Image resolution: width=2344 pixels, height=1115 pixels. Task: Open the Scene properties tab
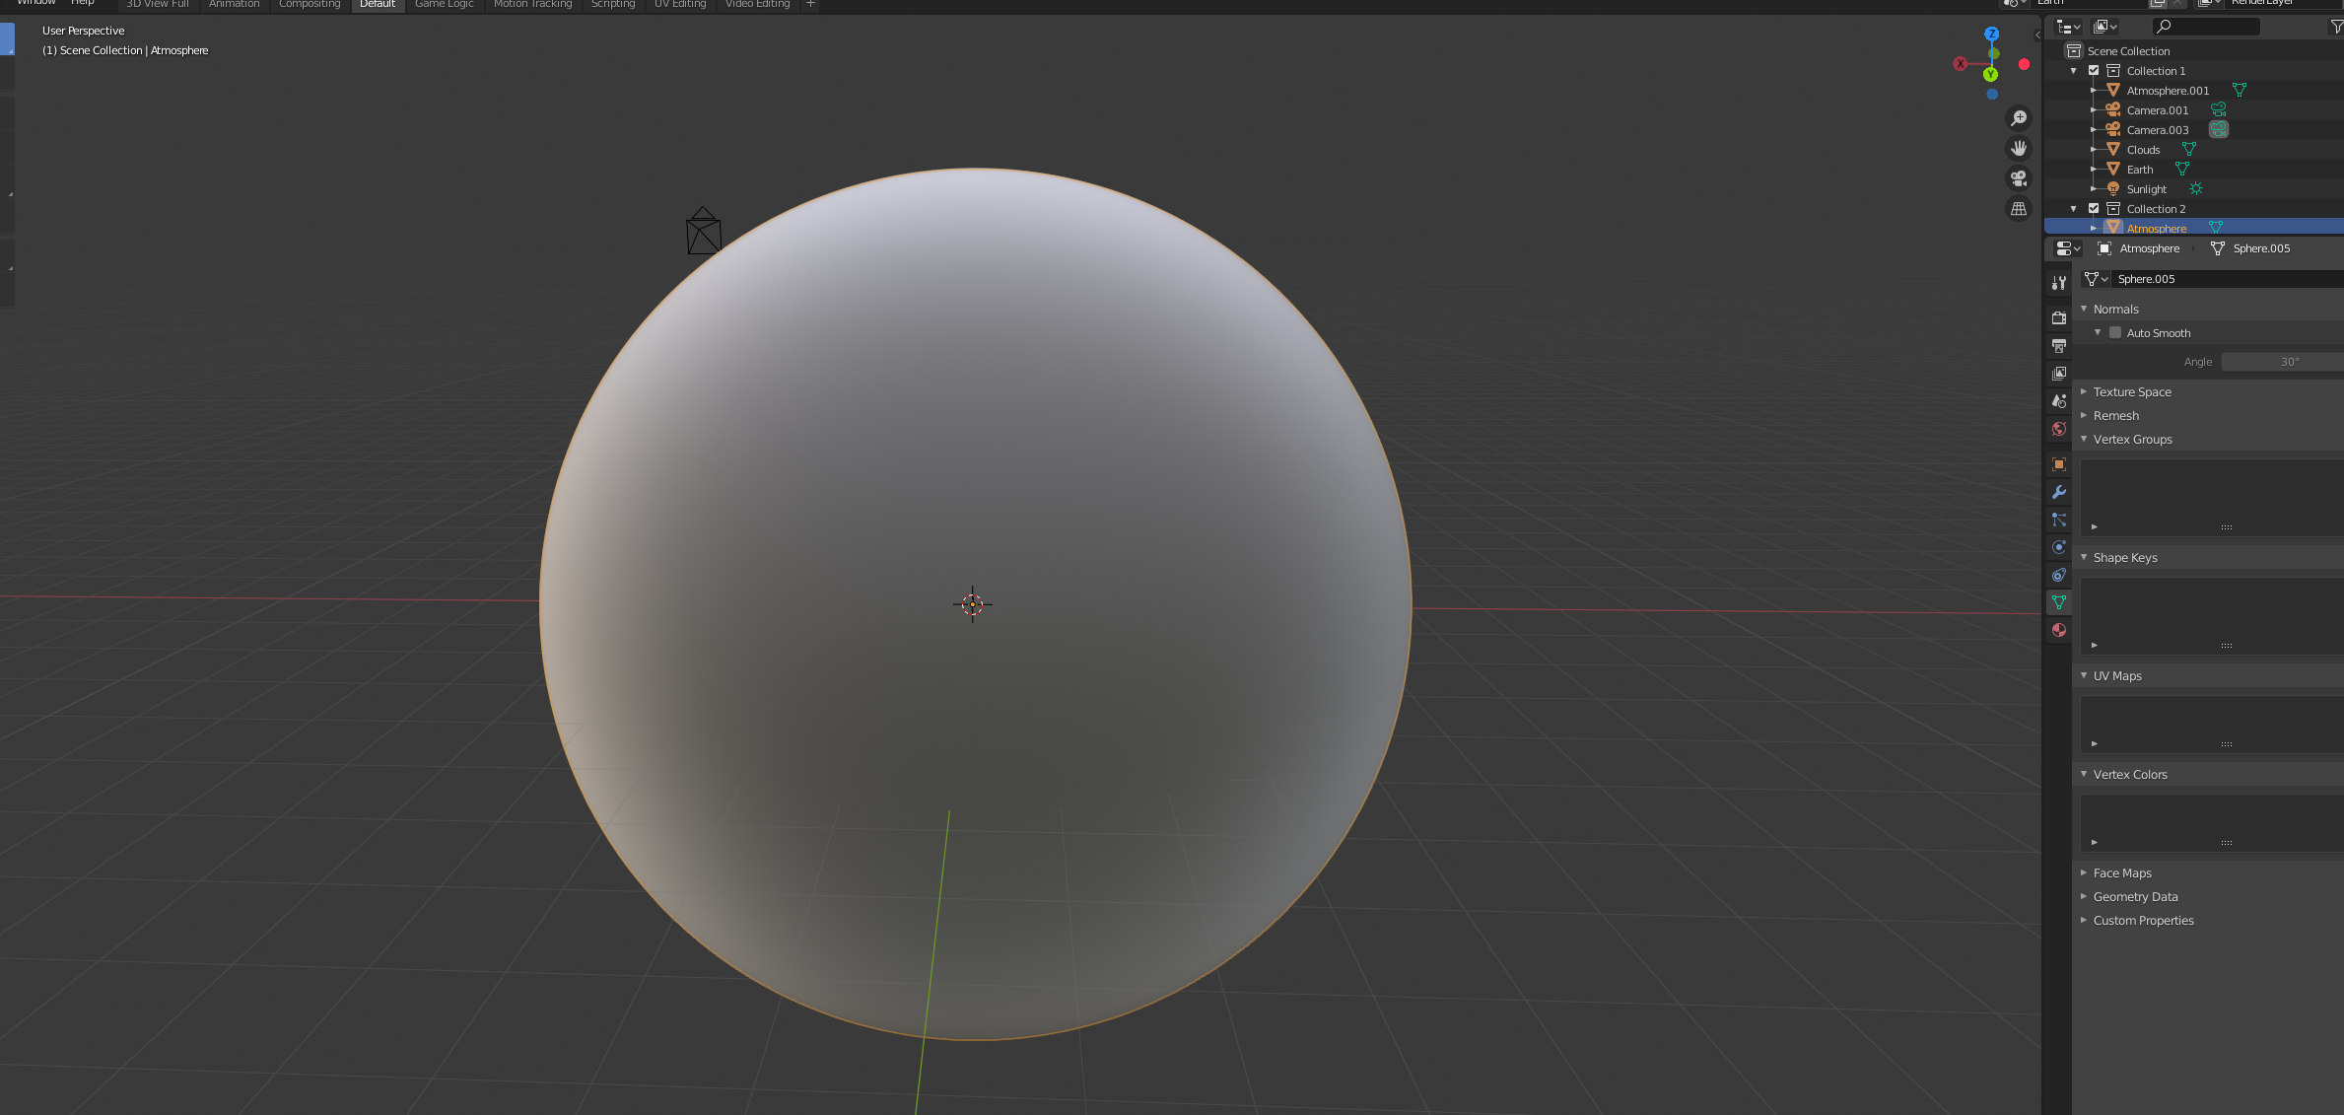click(2058, 400)
